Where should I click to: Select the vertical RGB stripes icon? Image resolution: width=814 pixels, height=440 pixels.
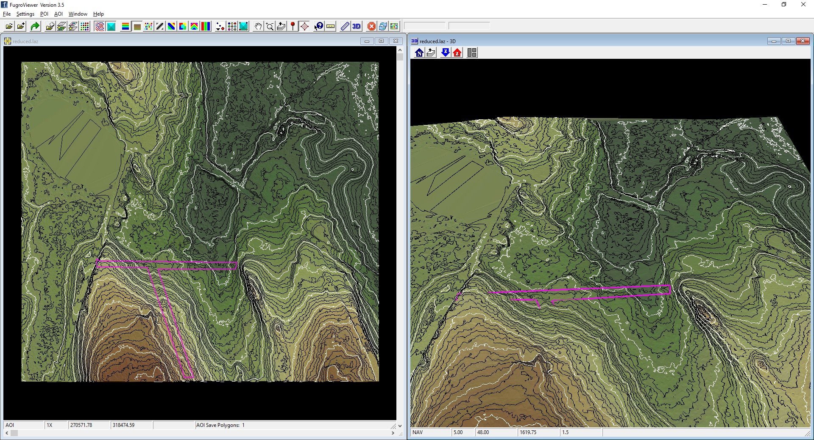pos(206,26)
